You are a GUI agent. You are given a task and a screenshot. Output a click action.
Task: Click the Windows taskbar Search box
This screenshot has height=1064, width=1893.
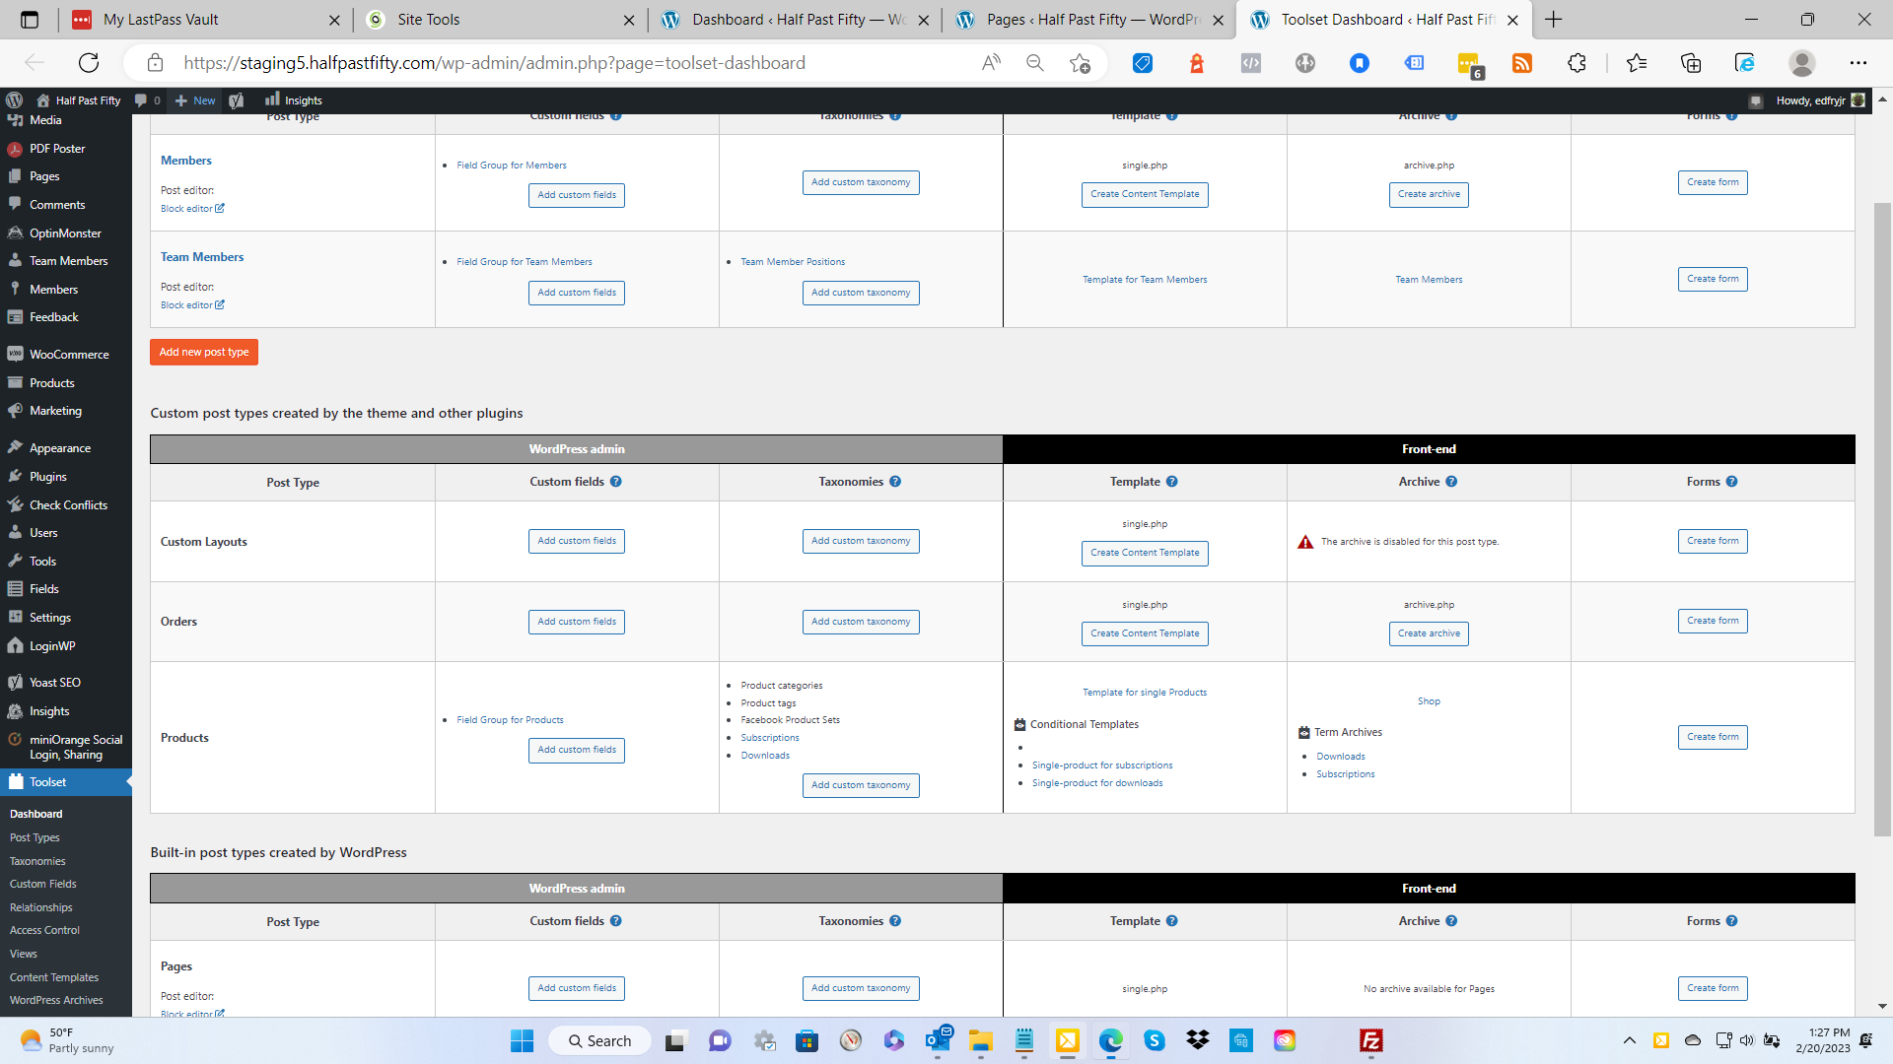[599, 1040]
